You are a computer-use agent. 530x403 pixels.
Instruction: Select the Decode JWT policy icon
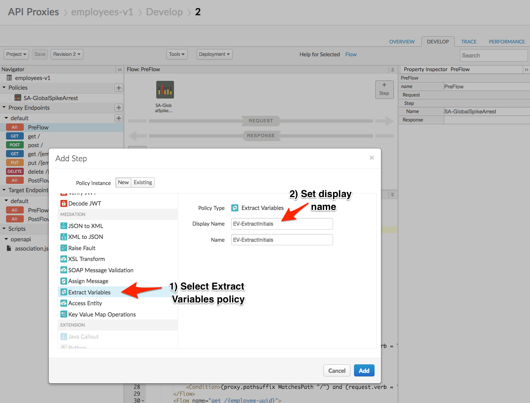tap(63, 204)
